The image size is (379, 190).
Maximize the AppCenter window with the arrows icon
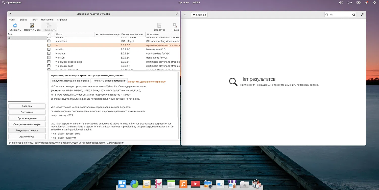[x=362, y=15]
